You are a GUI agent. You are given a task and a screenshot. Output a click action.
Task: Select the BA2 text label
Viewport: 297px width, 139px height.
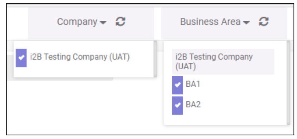[193, 105]
